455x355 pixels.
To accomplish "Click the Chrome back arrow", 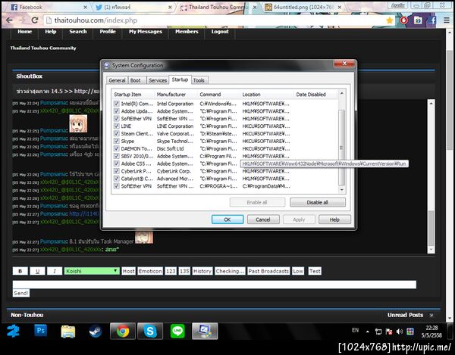I will pyautogui.click(x=9, y=20).
